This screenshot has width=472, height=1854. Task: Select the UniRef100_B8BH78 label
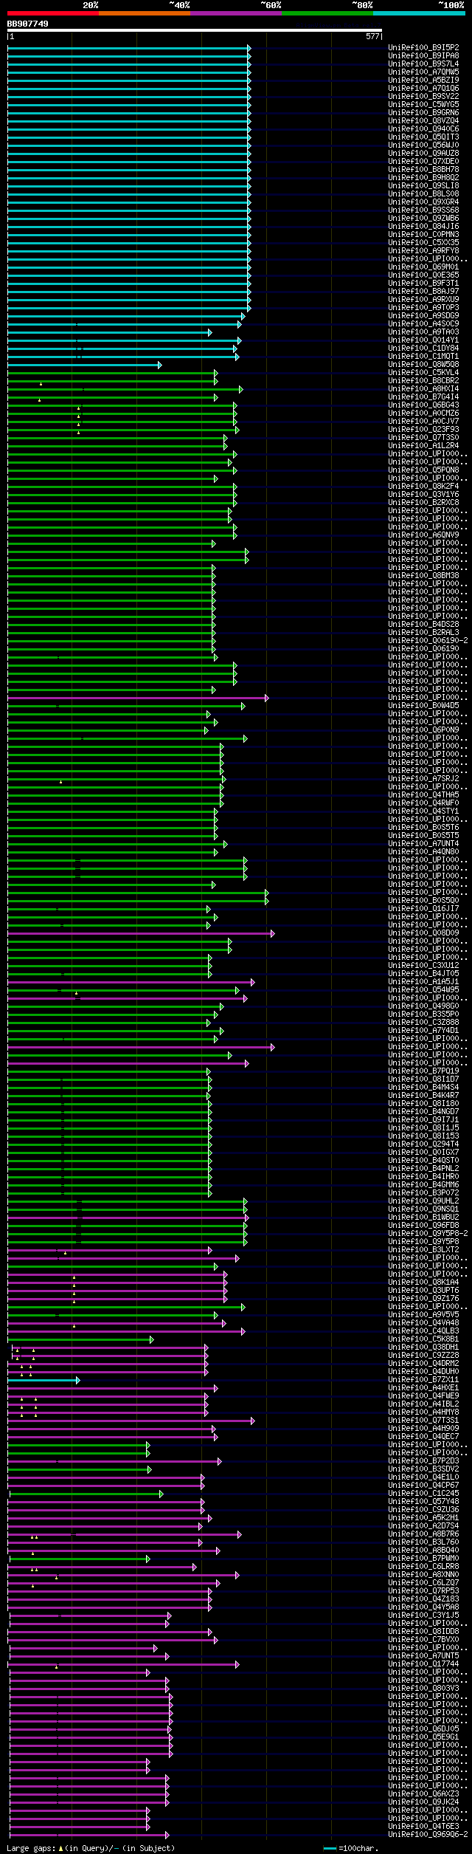coord(423,169)
